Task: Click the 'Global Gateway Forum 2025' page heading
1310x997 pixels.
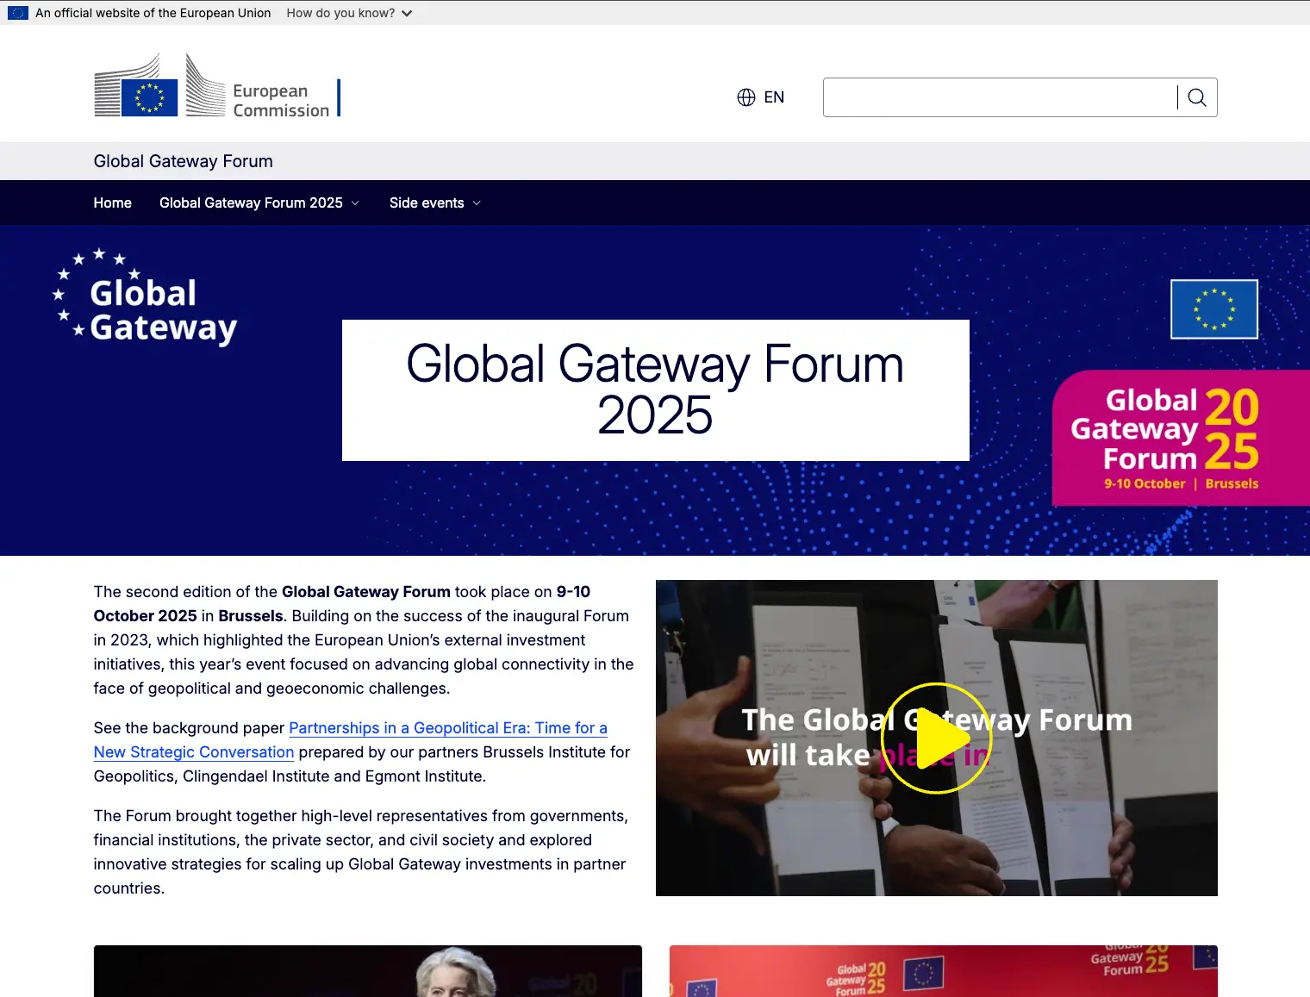Action: (x=656, y=389)
